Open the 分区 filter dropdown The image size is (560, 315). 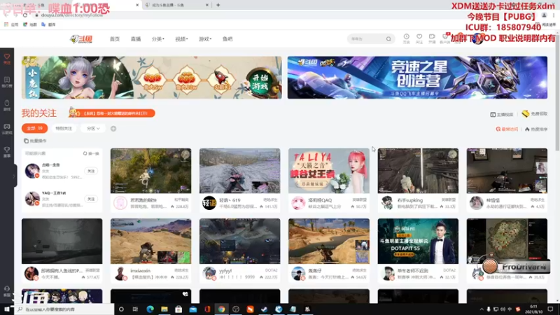(x=93, y=129)
